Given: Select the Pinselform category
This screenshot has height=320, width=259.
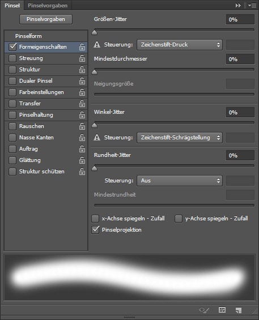Looking at the screenshot, I should coord(28,36).
